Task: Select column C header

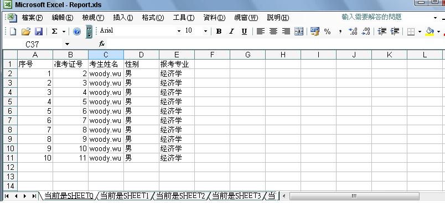Action: click(106, 55)
